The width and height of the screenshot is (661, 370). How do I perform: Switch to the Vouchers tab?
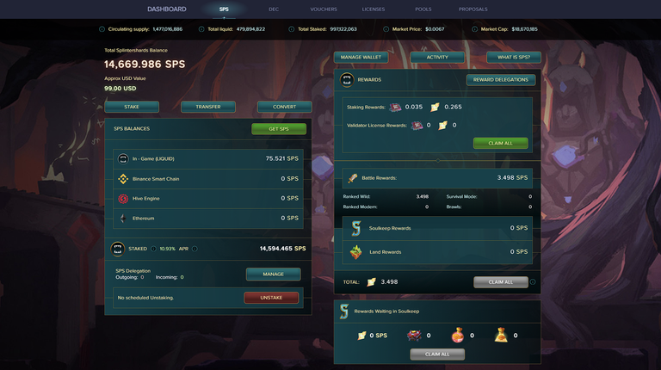pos(324,9)
